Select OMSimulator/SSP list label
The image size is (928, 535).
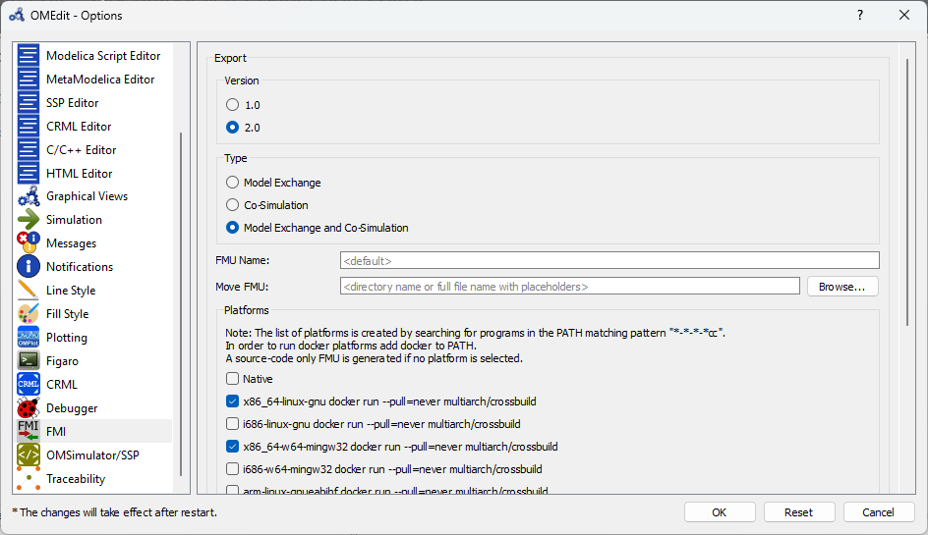pyautogui.click(x=93, y=455)
